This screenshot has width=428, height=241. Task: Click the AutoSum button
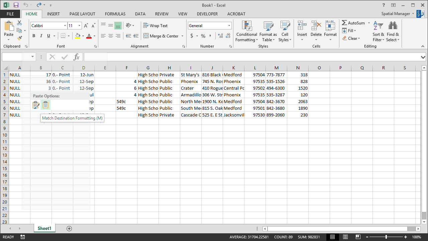tap(353, 23)
